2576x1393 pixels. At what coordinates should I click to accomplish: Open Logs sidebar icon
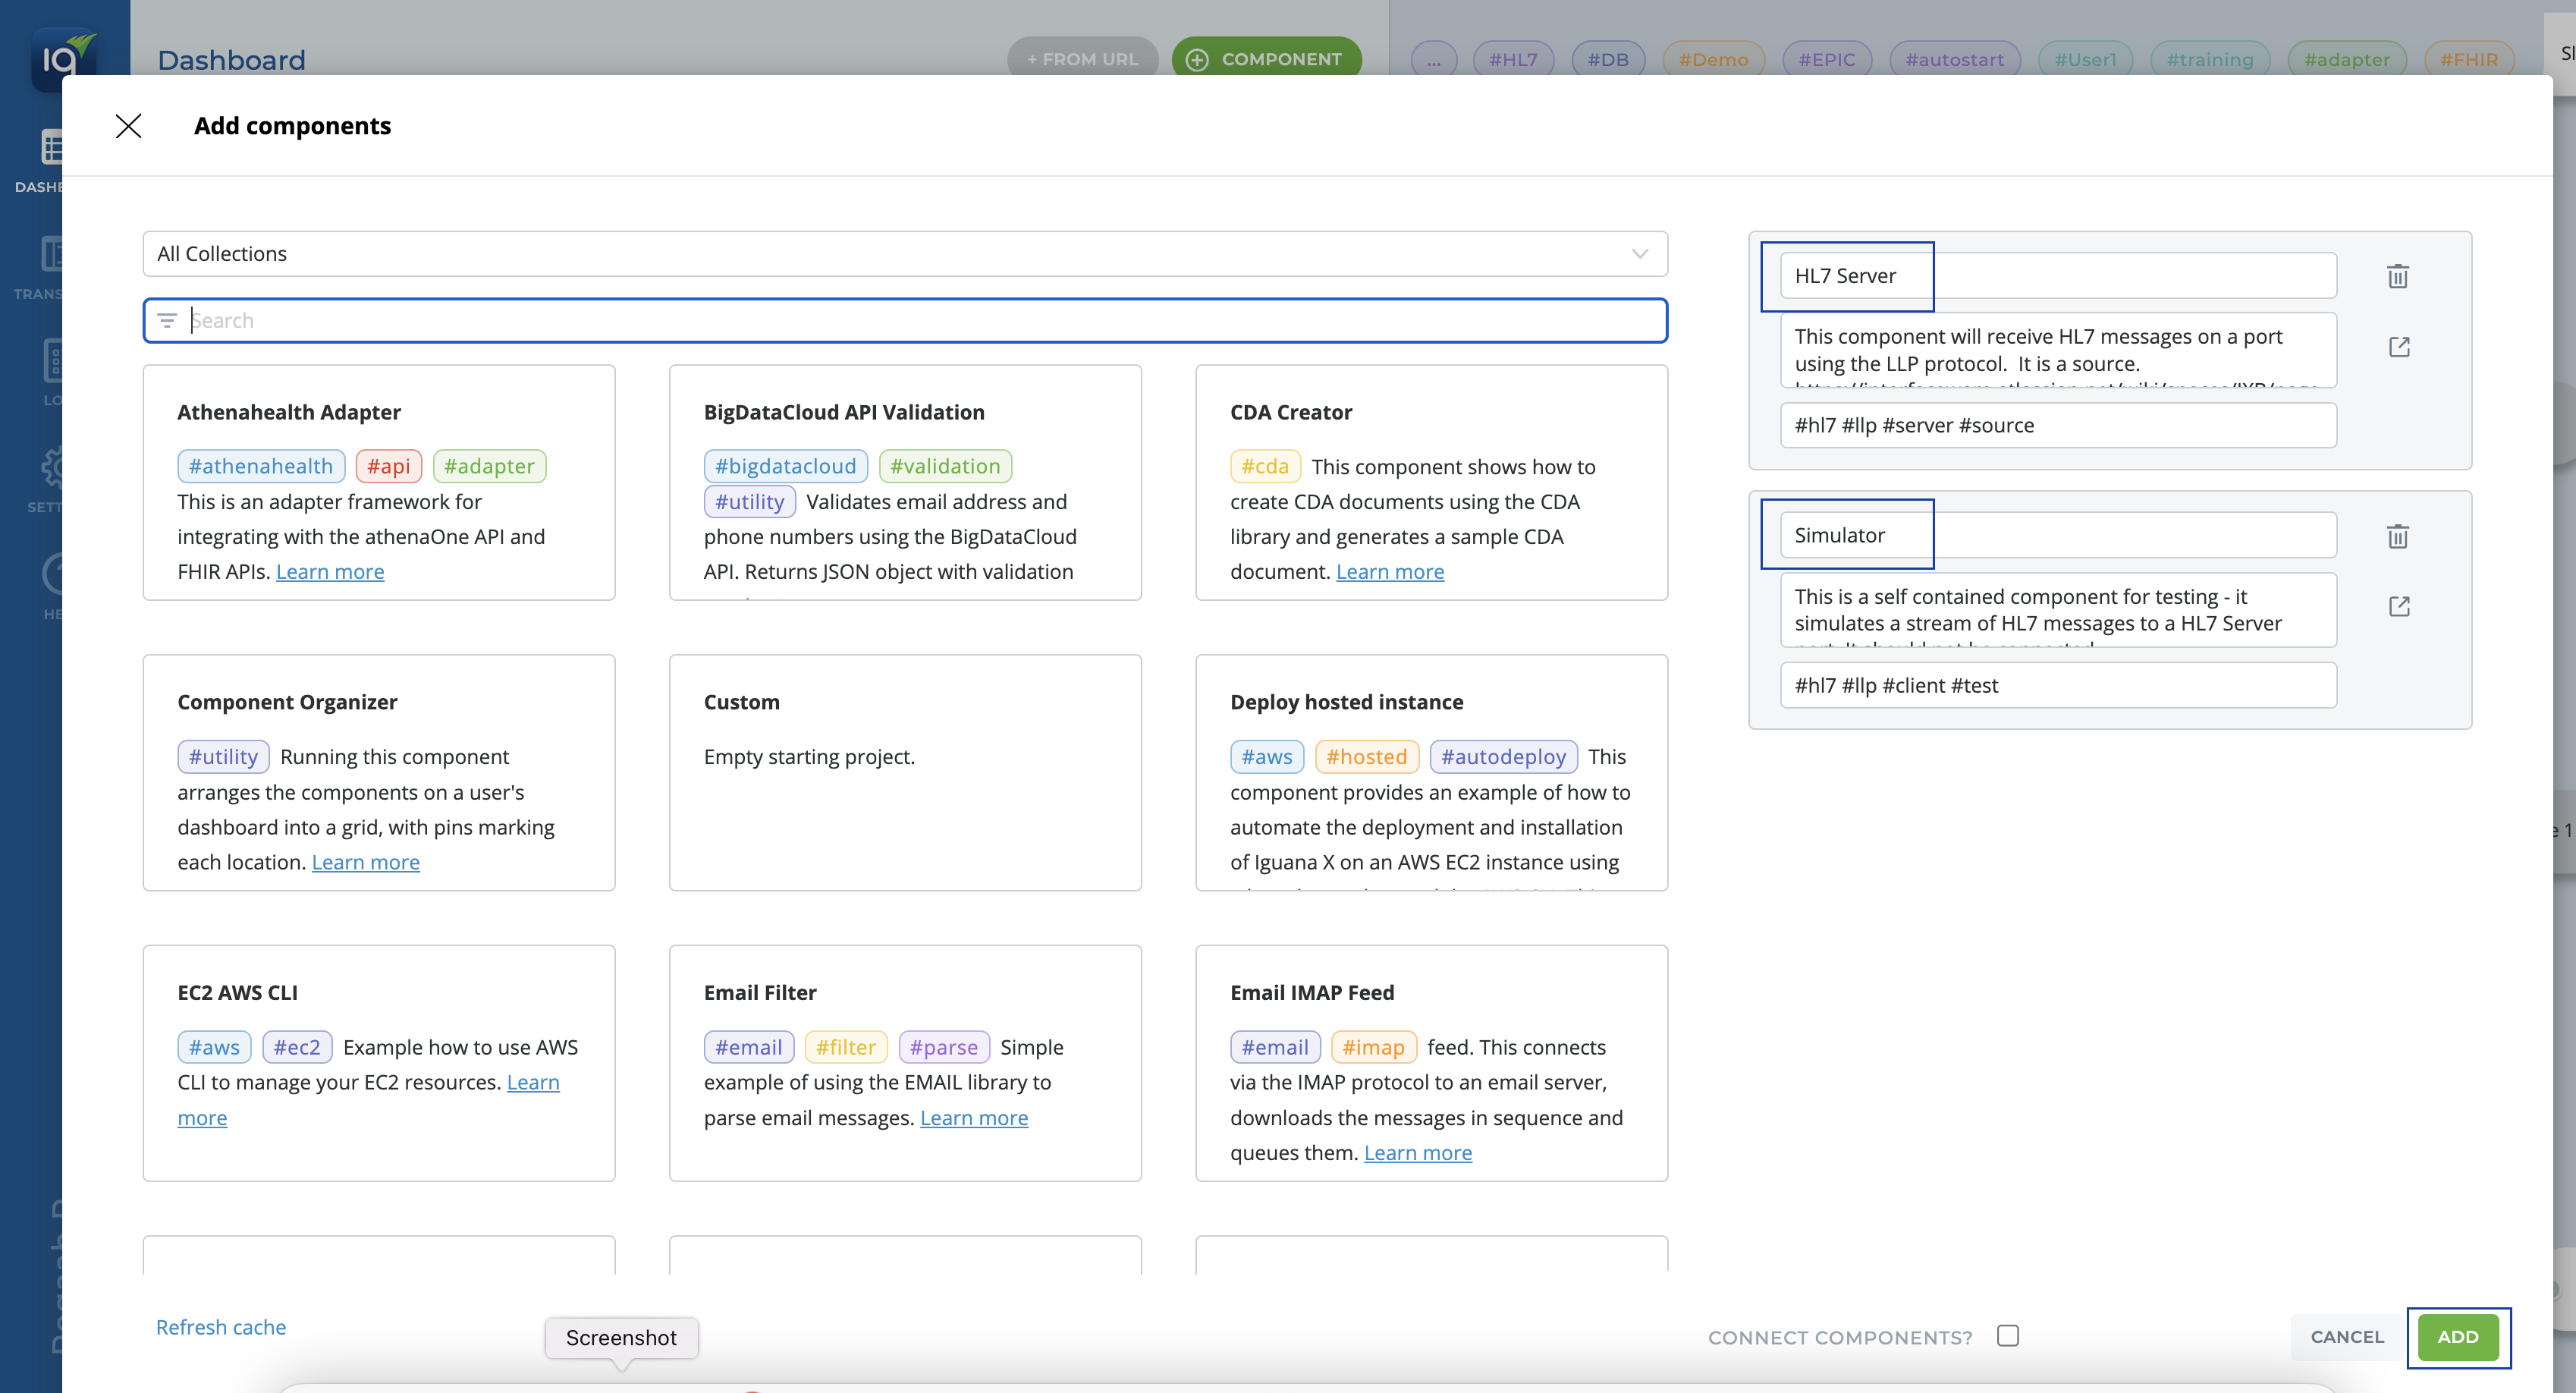52,361
